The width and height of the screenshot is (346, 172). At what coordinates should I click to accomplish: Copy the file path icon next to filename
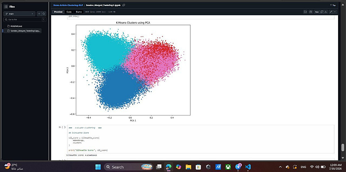coord(124,5)
